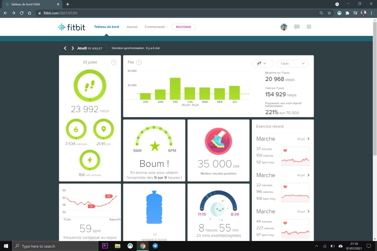The width and height of the screenshot is (377, 251).
Task: Open help icon on 01 juillet tile
Action: (114, 62)
